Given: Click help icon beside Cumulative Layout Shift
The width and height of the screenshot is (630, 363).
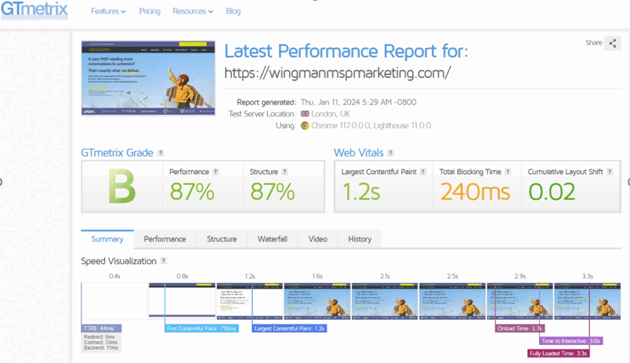Looking at the screenshot, I should [x=610, y=172].
